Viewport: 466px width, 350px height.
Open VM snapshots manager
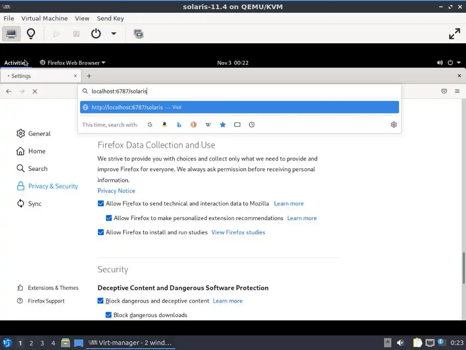tap(138, 34)
